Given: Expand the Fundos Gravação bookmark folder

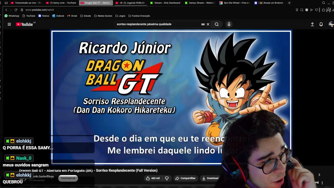Looking at the screenshot, I should (x=139, y=16).
